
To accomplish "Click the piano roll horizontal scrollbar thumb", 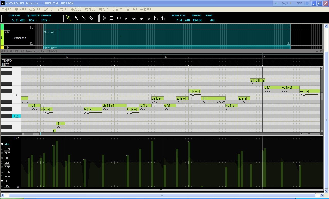I will click(36, 134).
